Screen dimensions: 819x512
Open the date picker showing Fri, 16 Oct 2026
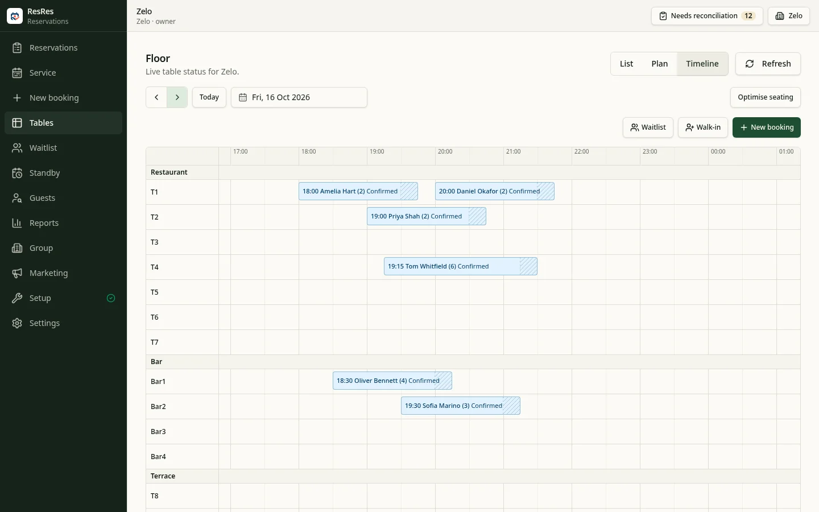[299, 97]
